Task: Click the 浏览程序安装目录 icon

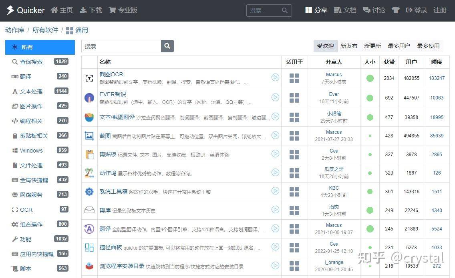Action: (x=89, y=266)
